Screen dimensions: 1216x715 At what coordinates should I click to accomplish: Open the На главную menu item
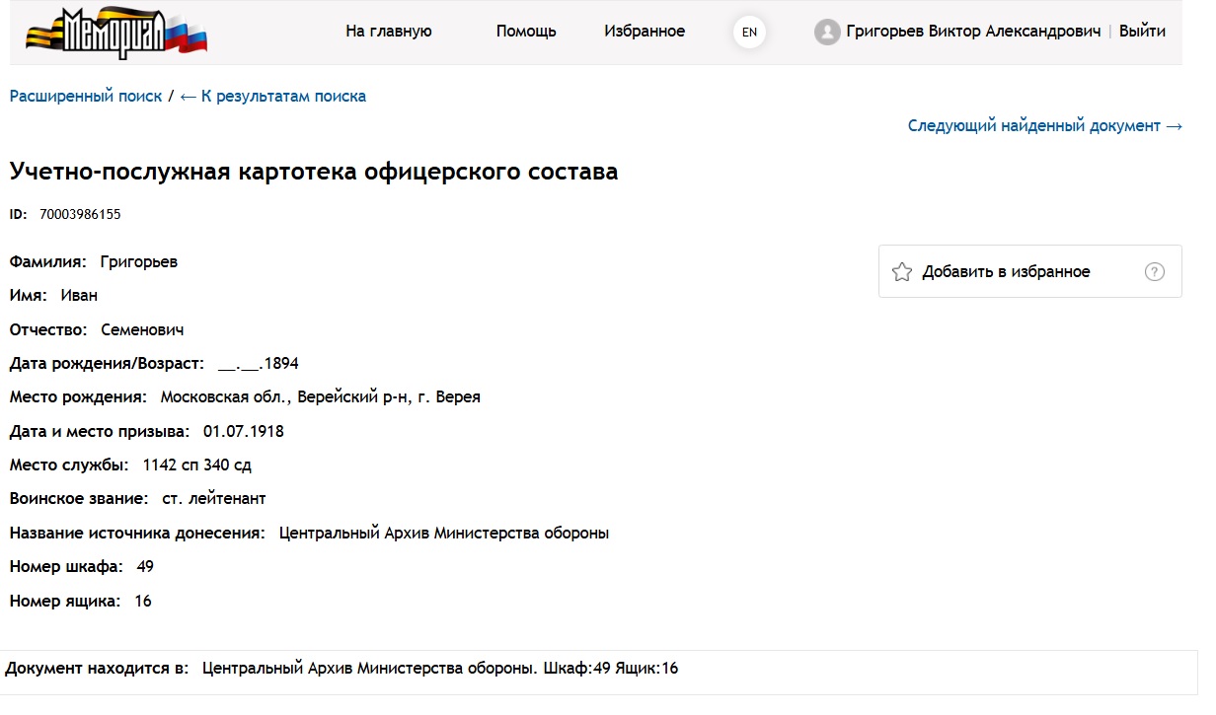pos(389,32)
